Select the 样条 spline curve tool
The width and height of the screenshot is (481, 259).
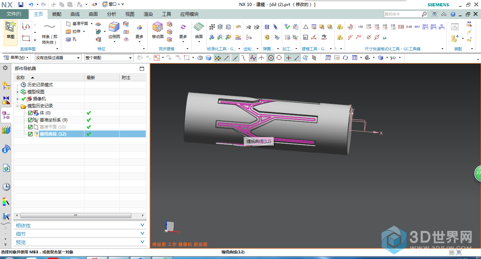point(50,33)
